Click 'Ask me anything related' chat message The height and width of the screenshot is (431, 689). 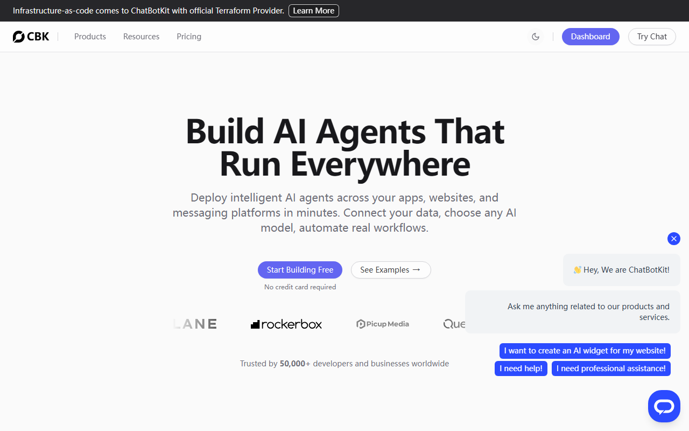click(x=573, y=312)
